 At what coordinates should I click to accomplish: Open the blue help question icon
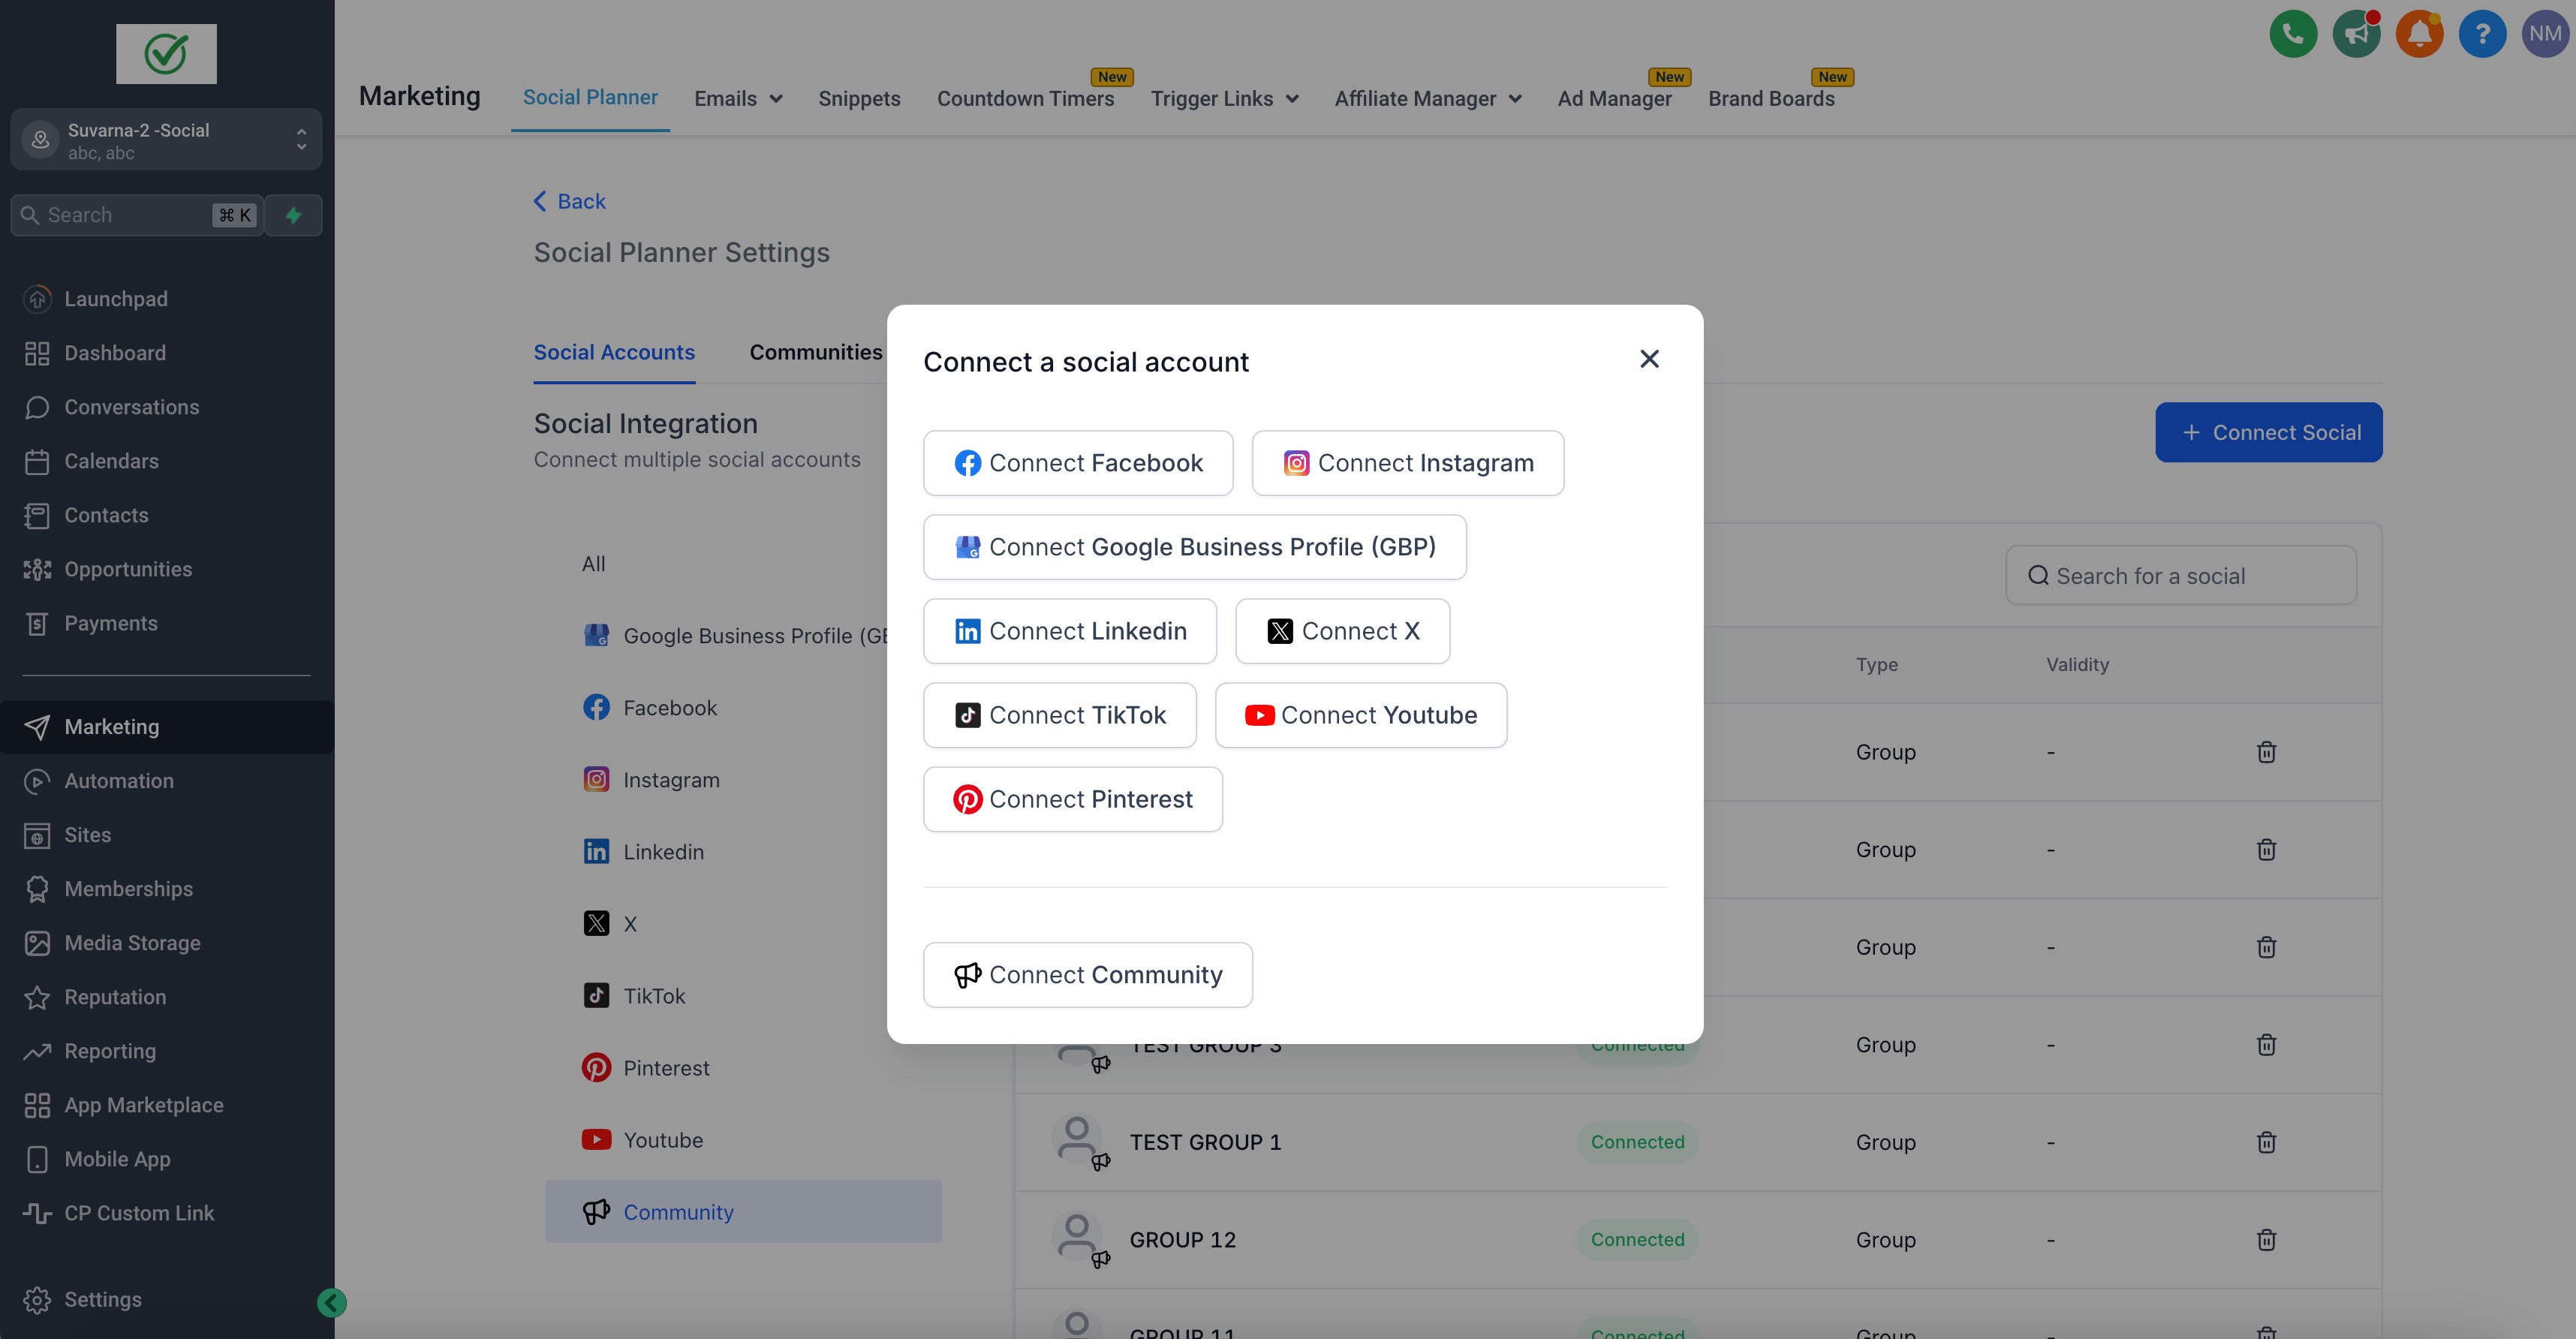(x=2482, y=34)
